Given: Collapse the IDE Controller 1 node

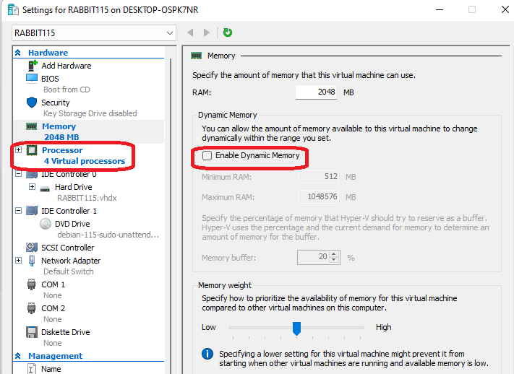Looking at the screenshot, I should [x=19, y=211].
